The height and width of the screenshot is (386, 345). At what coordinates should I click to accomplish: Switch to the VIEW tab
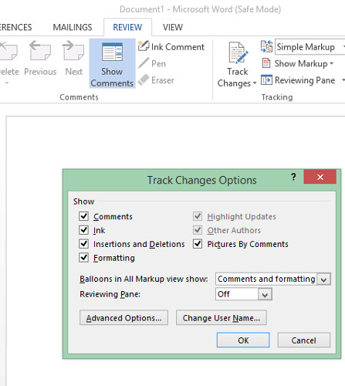coord(173,27)
